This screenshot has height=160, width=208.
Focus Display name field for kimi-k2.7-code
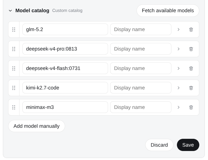pos(141,88)
